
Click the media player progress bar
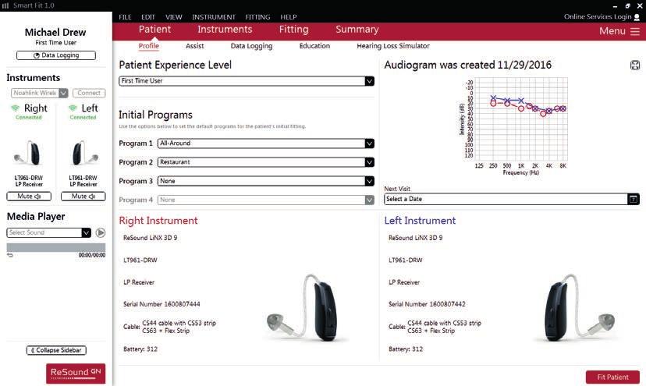(56, 247)
